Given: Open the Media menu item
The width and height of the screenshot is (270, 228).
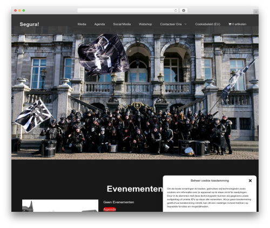Looking at the screenshot, I should pos(82,24).
